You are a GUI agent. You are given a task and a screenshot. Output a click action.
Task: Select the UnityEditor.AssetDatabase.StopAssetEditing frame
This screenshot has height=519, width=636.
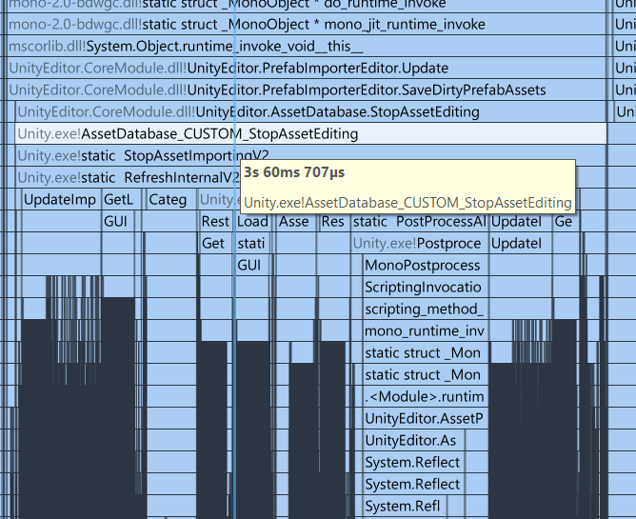[311, 112]
